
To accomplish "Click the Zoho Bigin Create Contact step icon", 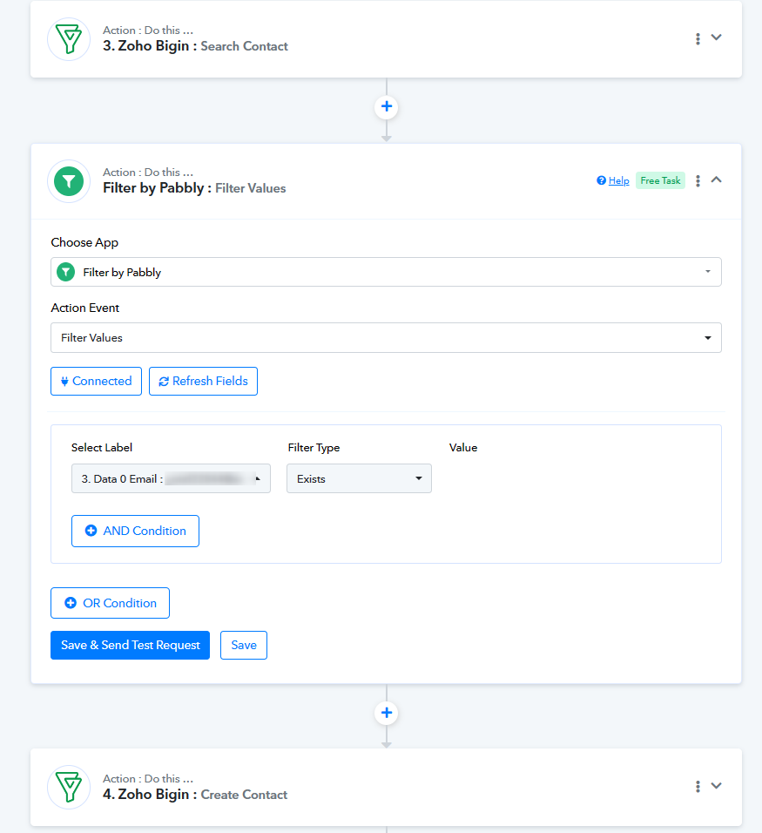I will [x=69, y=787].
